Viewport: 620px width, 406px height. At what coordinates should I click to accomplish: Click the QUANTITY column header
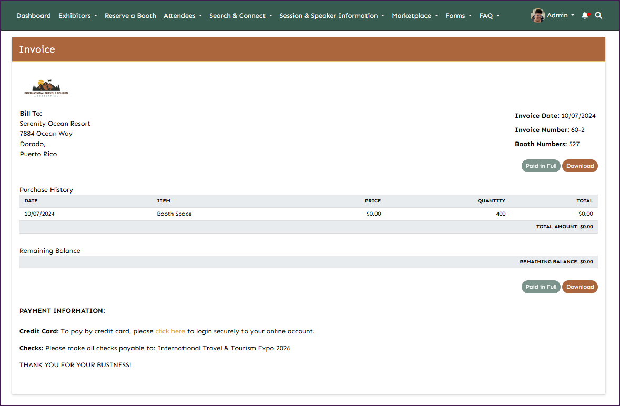coord(491,201)
